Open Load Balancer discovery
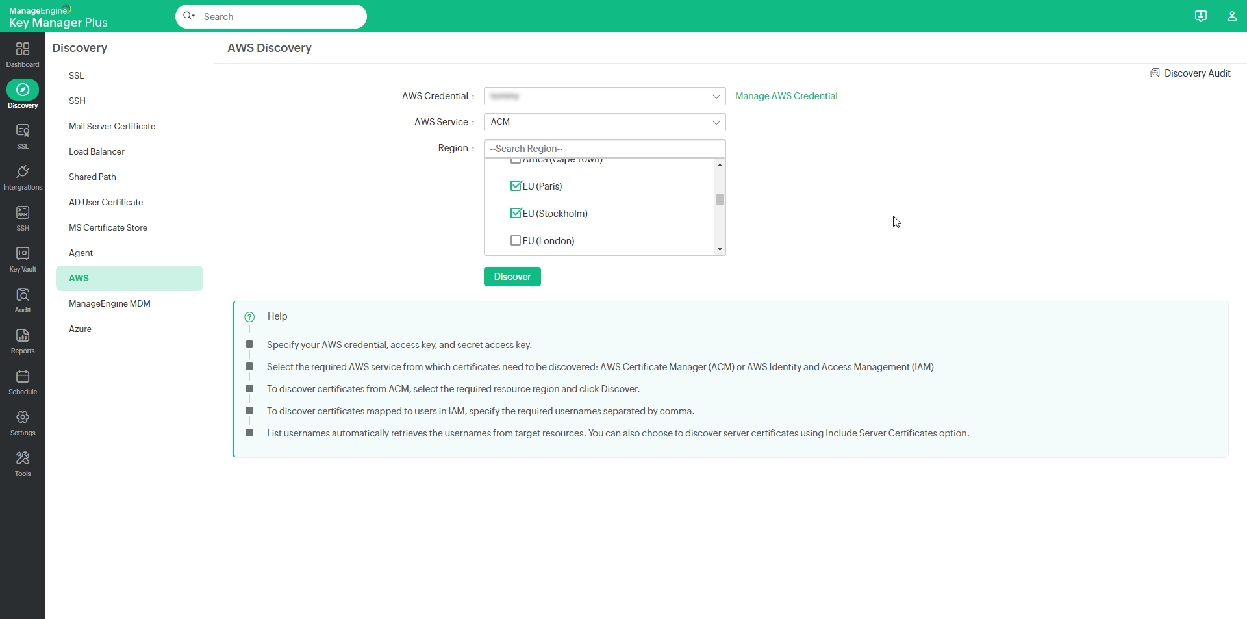 point(97,151)
